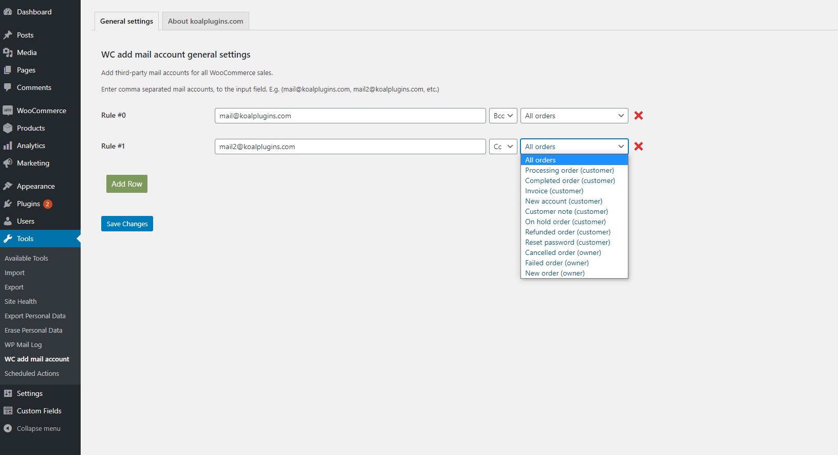838x455 pixels.
Task: Select New order (owner) option
Action: click(x=574, y=273)
